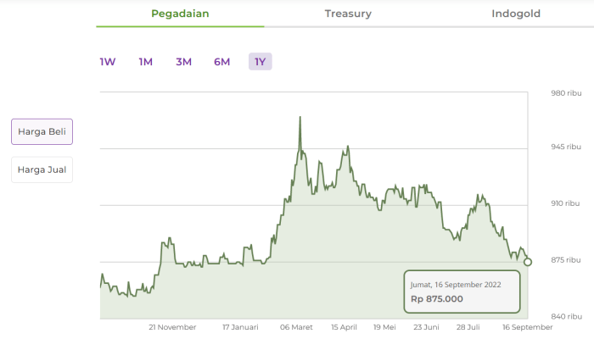The height and width of the screenshot is (339, 594).
Task: Click the 06 Maret date label
Action: point(296,327)
